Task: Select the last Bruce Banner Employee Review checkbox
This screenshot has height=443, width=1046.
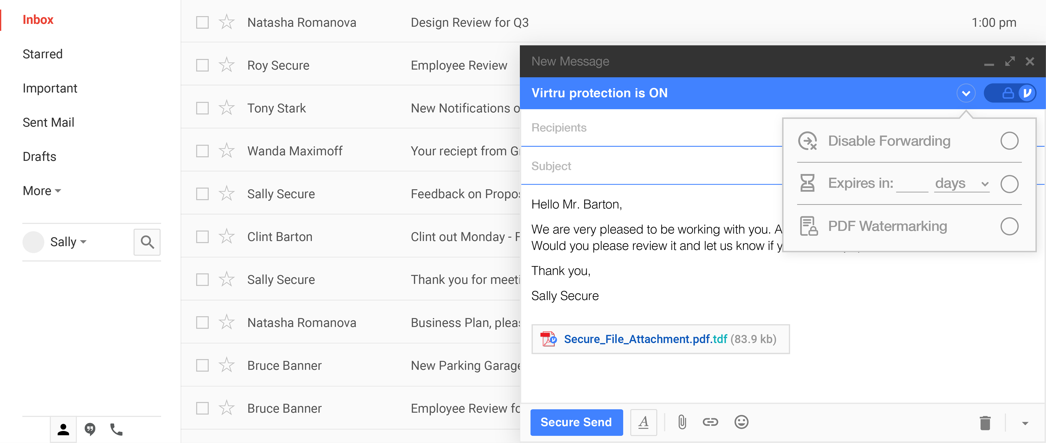Action: pos(202,408)
